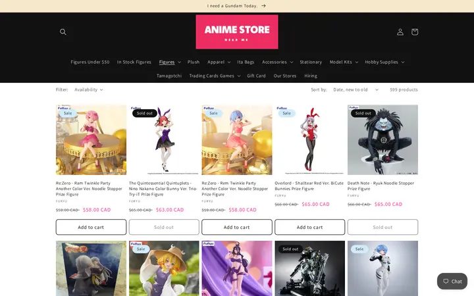Open Ram Twinkle Party product image
The height and width of the screenshot is (296, 474).
pyautogui.click(x=91, y=140)
